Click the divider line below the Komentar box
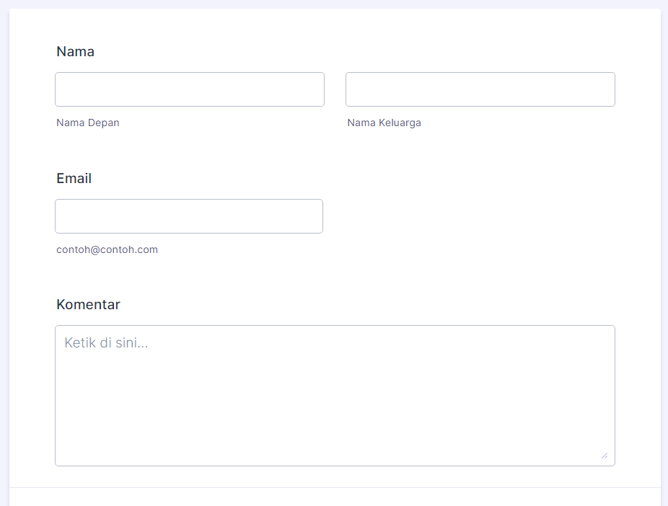 click(x=335, y=488)
